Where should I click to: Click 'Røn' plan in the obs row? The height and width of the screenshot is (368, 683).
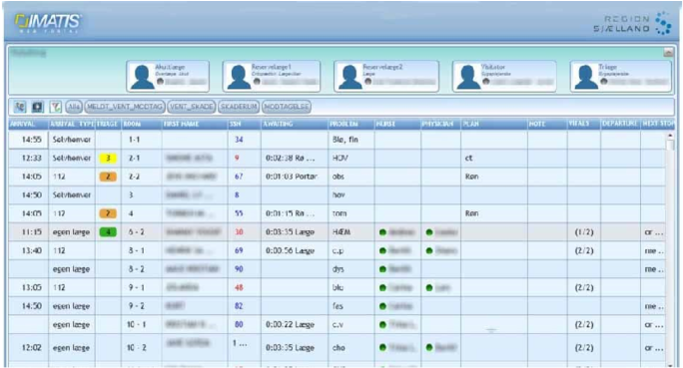(471, 177)
